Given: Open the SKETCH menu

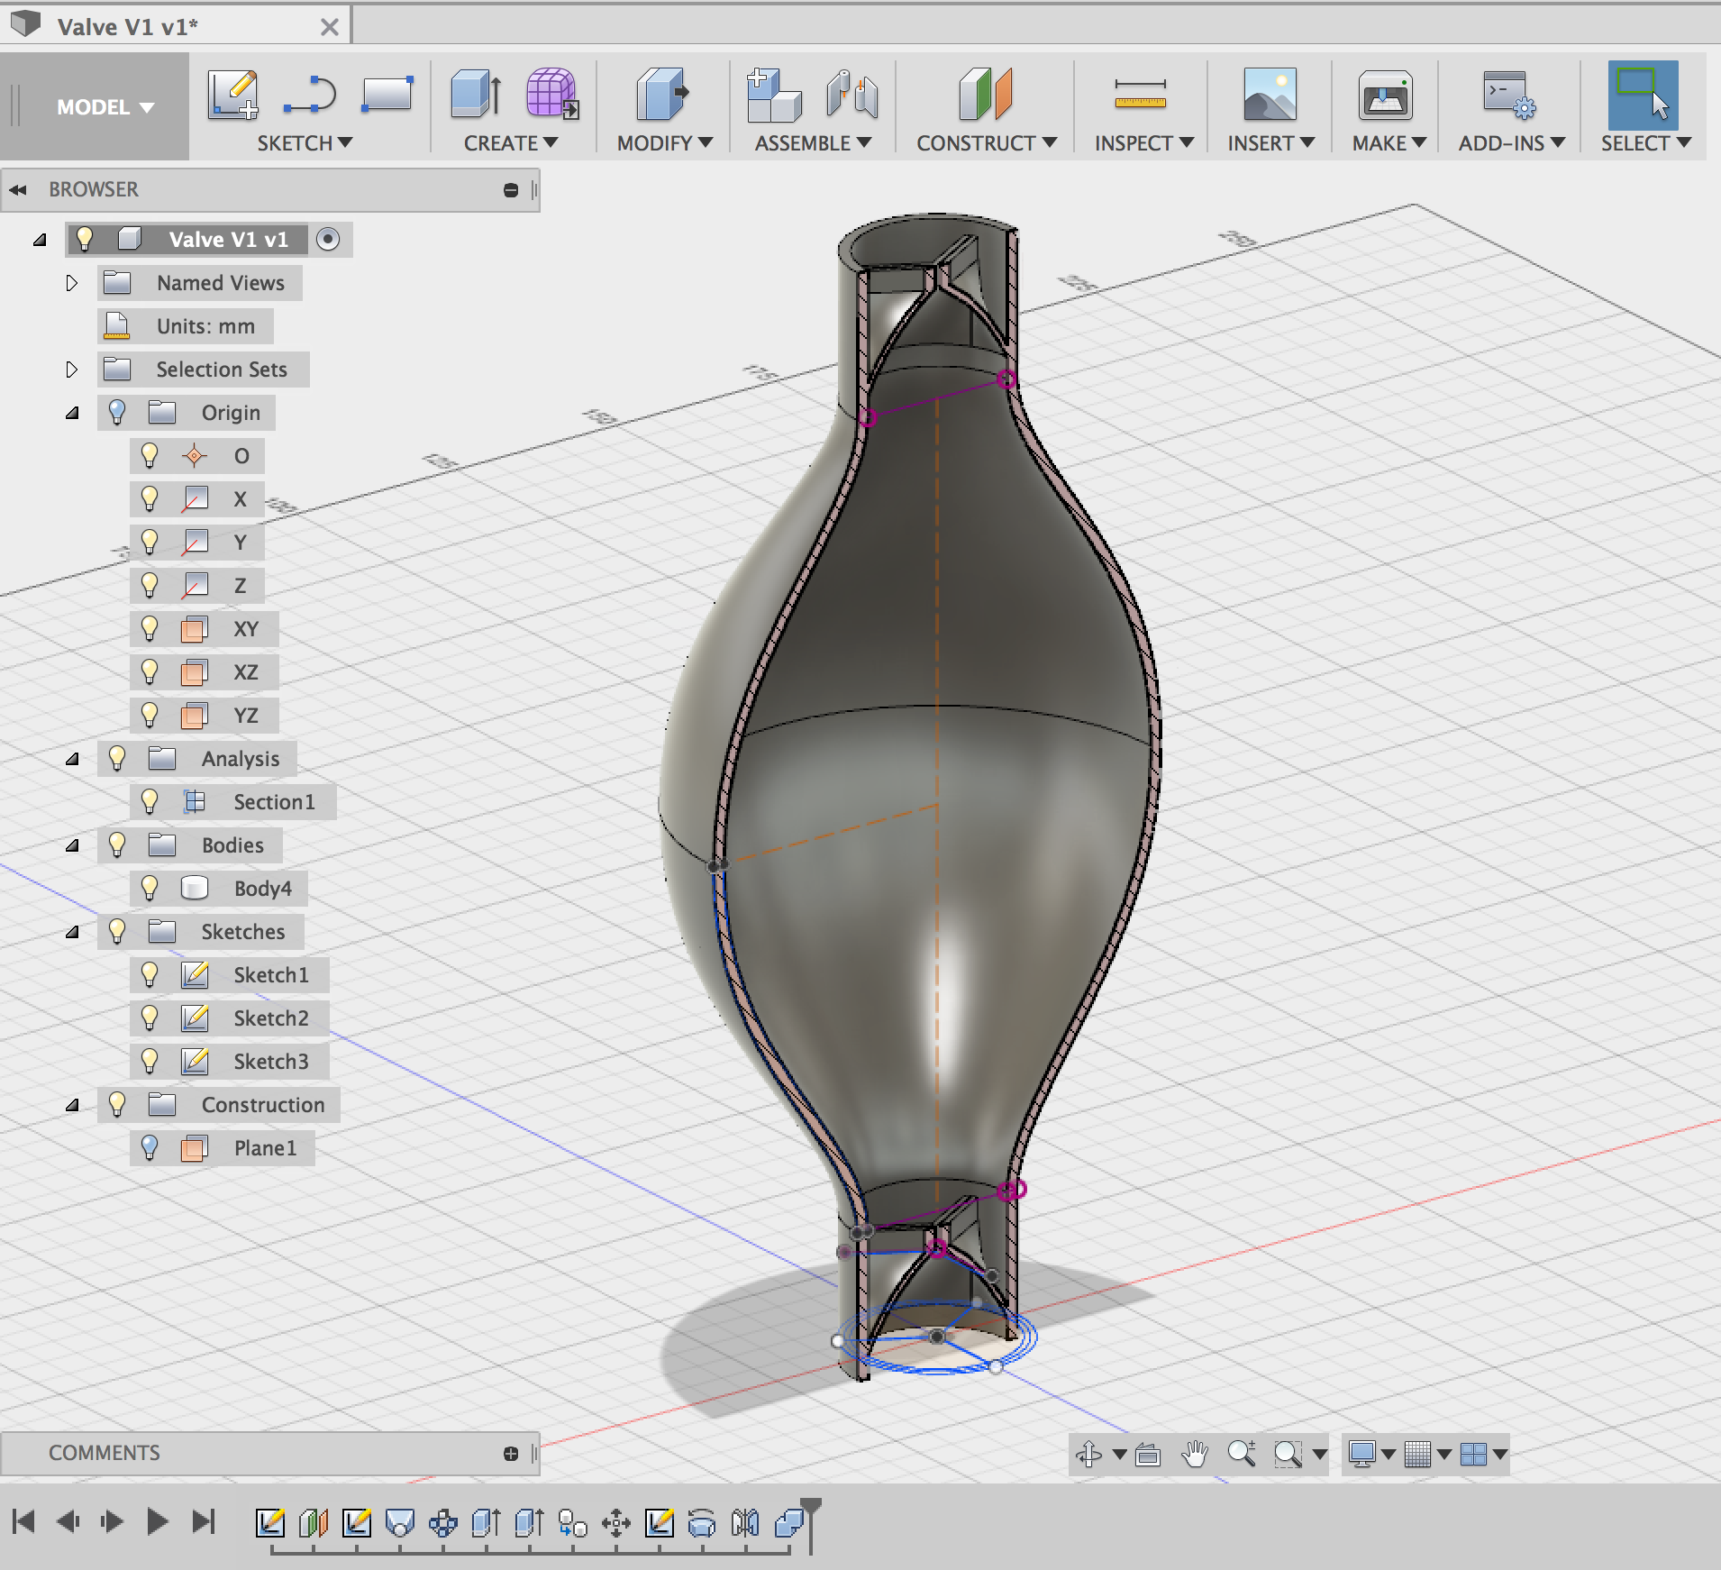Looking at the screenshot, I should 305,143.
